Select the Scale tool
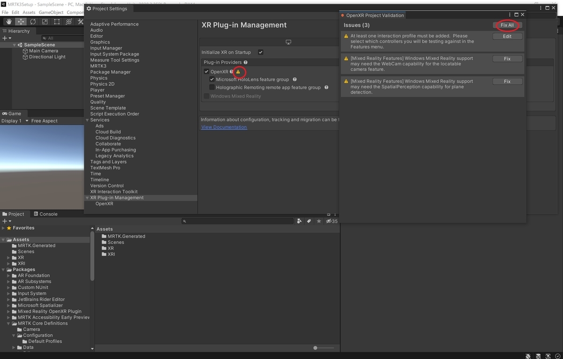Viewport: 563px width, 359px height. pyautogui.click(x=45, y=22)
